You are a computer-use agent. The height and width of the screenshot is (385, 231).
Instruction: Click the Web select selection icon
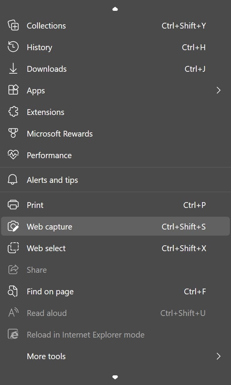pos(13,248)
